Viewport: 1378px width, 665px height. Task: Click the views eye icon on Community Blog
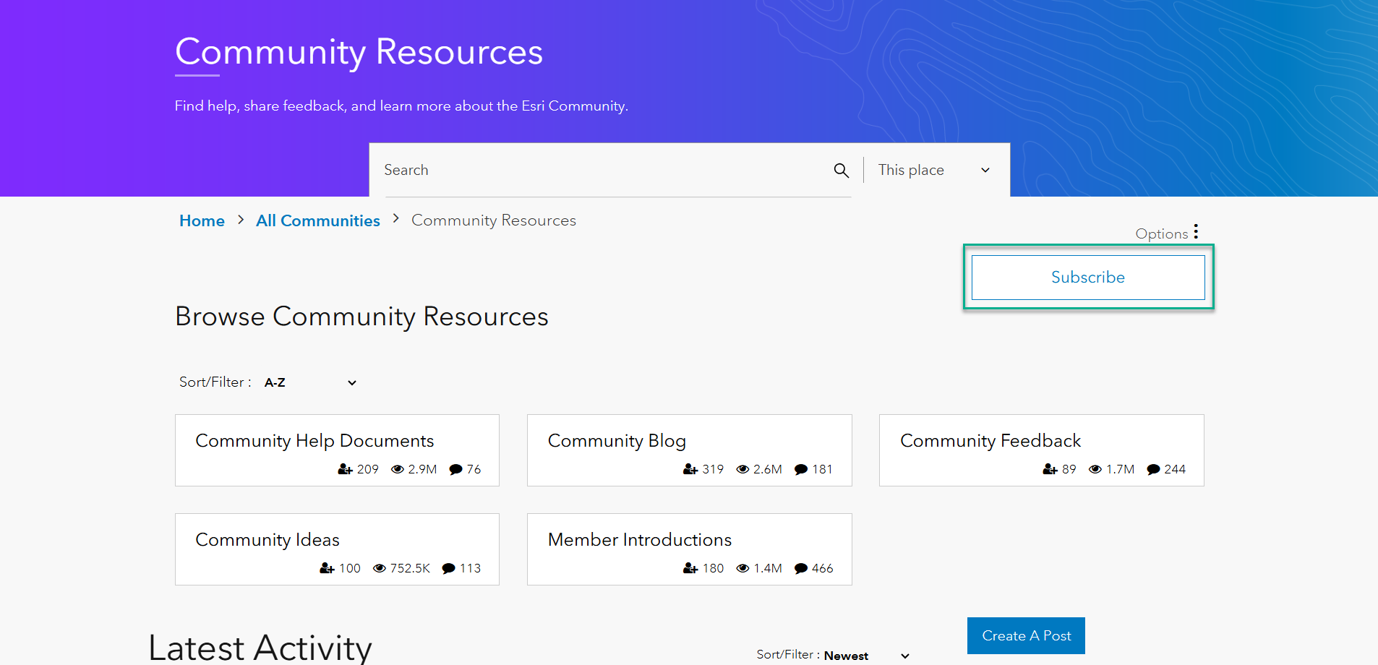[743, 469]
